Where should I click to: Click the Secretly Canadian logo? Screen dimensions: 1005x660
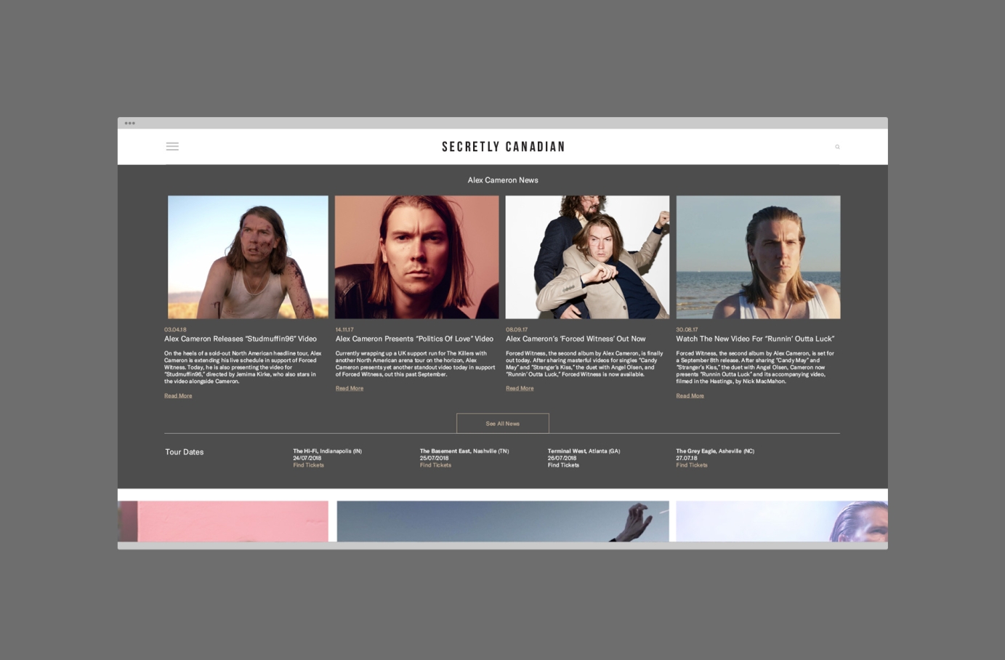click(503, 146)
